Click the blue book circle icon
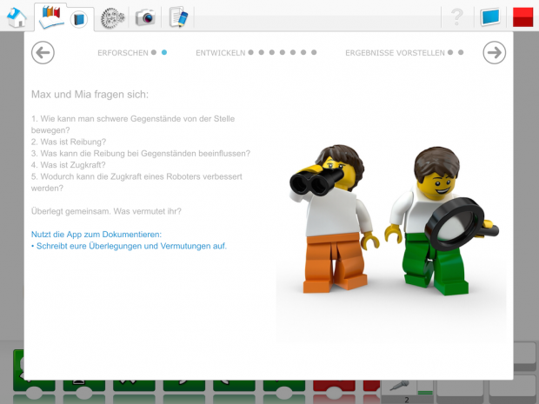The height and width of the screenshot is (404, 539). 79,19
